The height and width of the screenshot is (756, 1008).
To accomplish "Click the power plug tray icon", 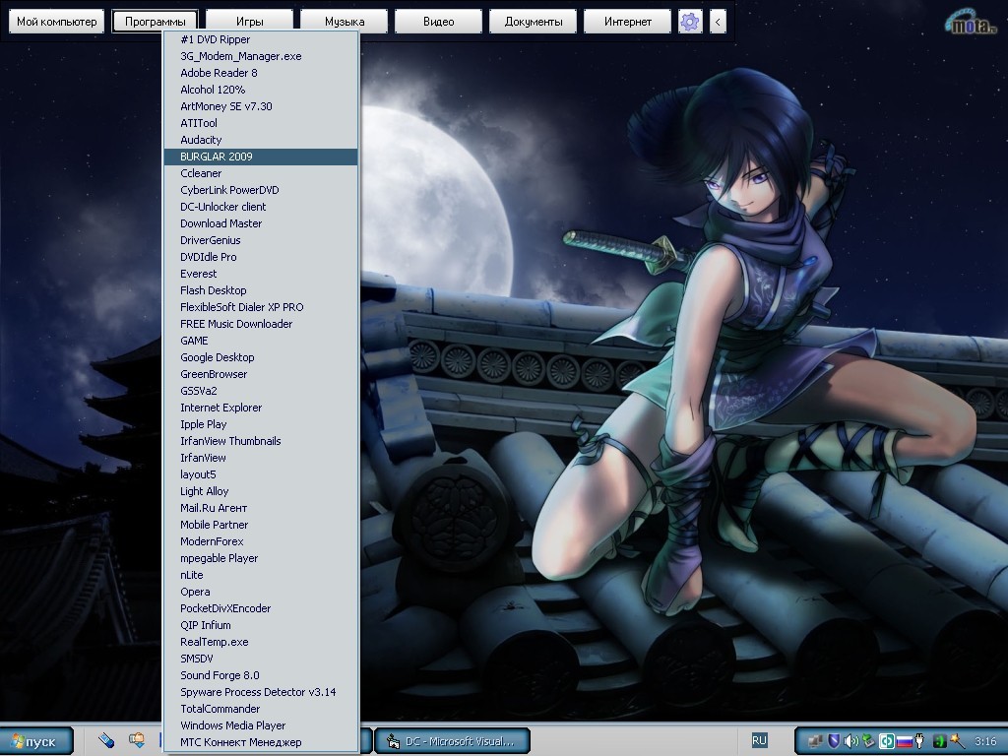I will point(919,741).
